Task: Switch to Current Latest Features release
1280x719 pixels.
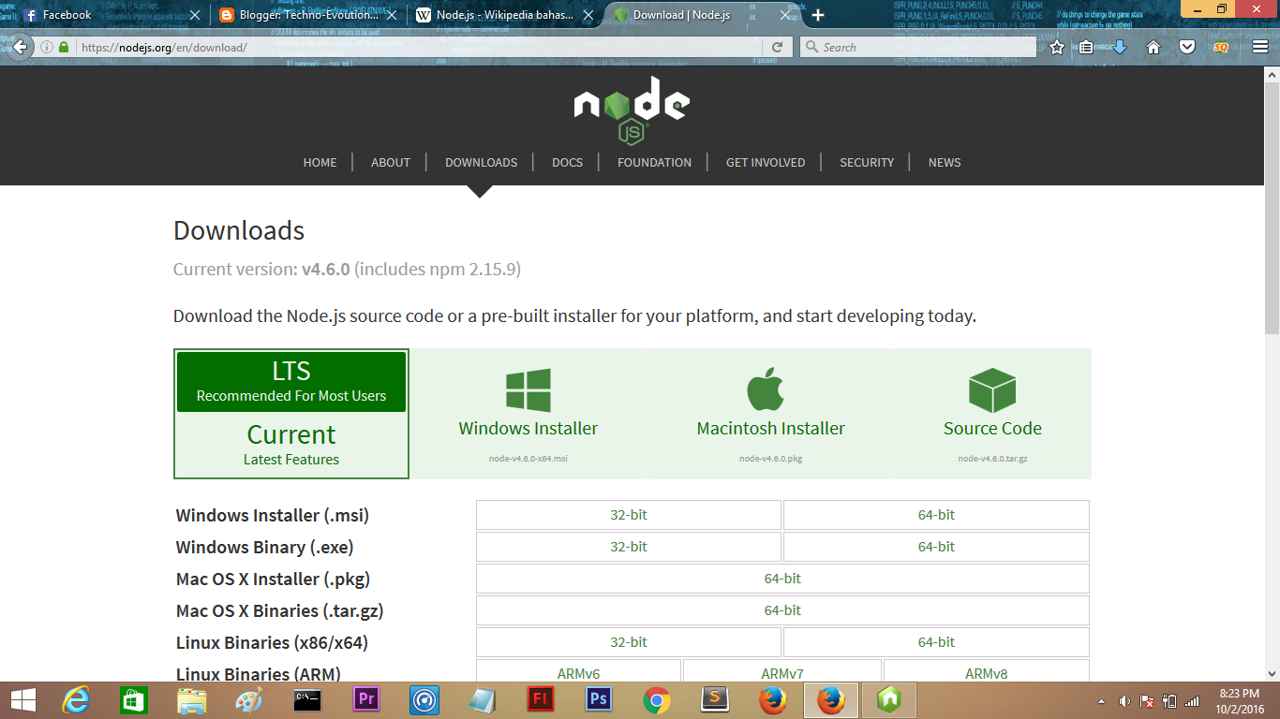Action: point(291,444)
